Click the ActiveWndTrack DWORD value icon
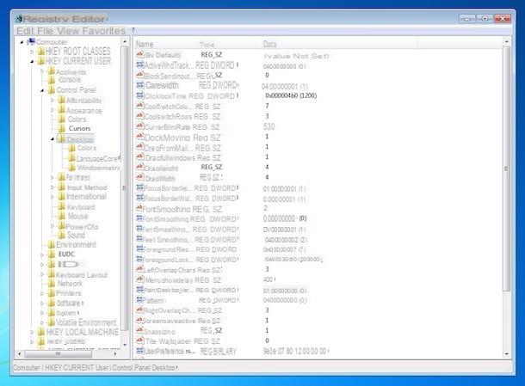Viewport: 525px width, 386px height. pyautogui.click(x=139, y=64)
